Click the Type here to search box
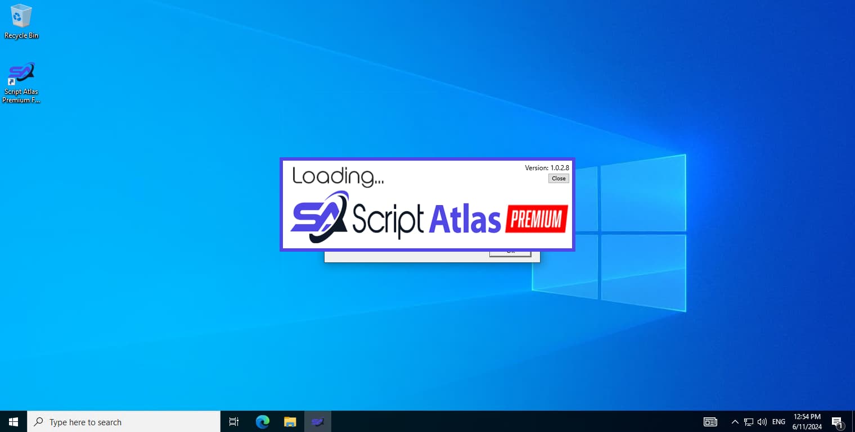The image size is (855, 432). (x=124, y=421)
